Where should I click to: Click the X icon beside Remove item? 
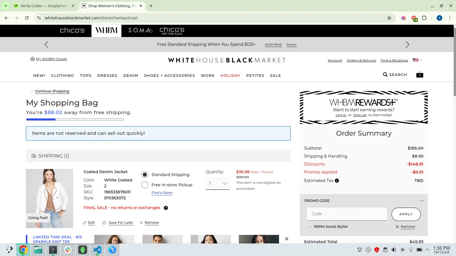[x=141, y=223]
